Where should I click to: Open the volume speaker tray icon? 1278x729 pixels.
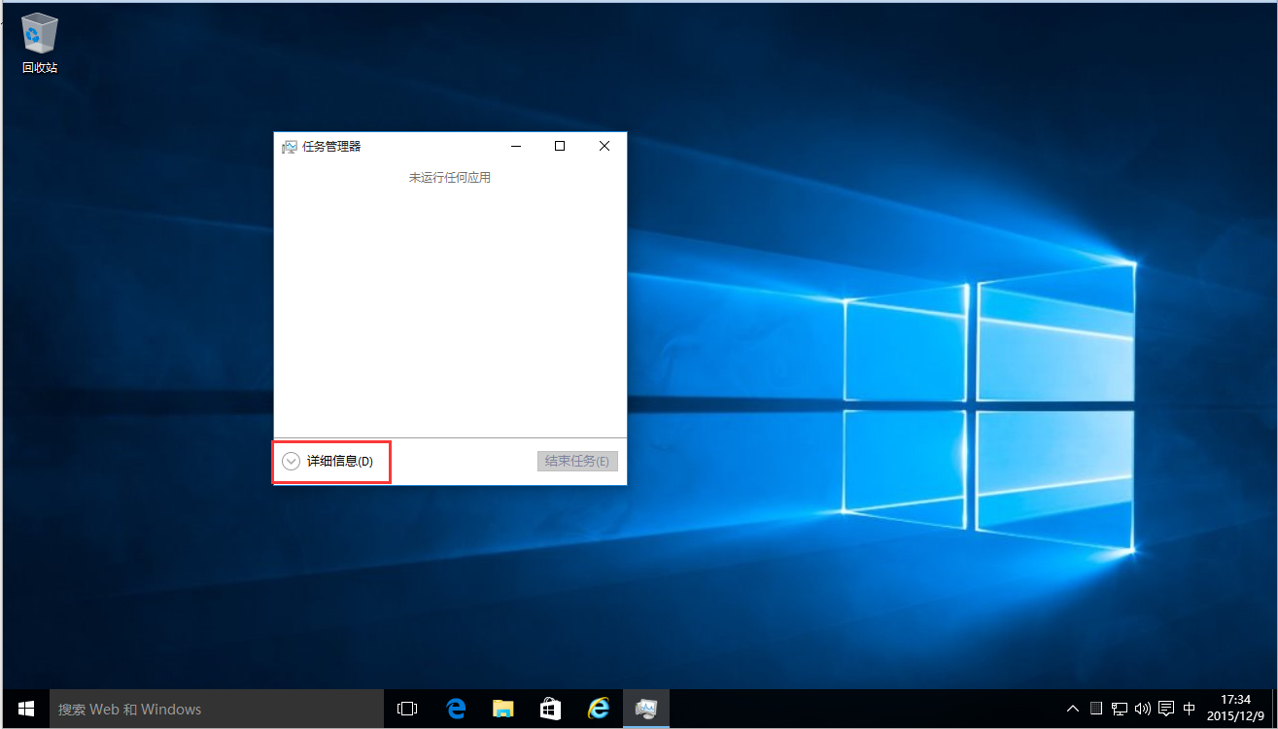[x=1143, y=710]
